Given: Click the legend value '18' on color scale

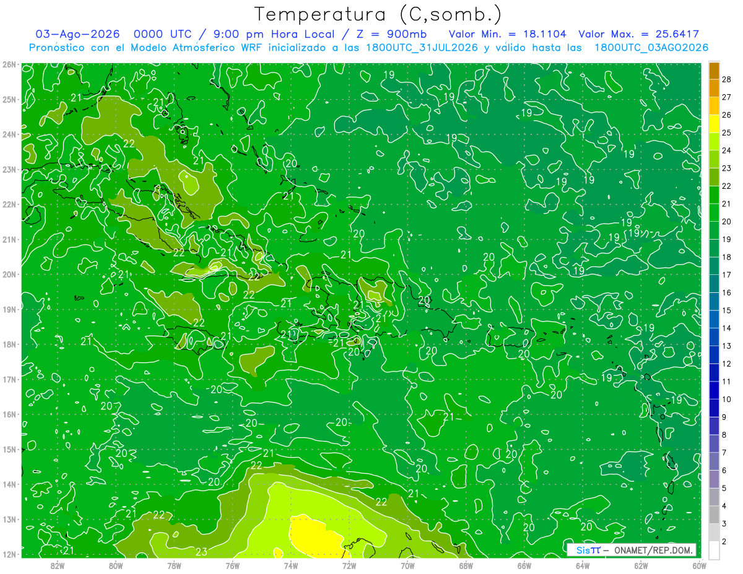Looking at the screenshot, I should tap(727, 257).
